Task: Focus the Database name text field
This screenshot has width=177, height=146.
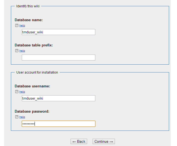Action: (59, 32)
